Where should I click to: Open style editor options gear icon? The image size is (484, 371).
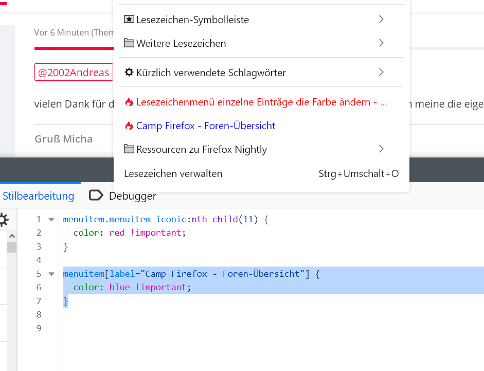3,220
